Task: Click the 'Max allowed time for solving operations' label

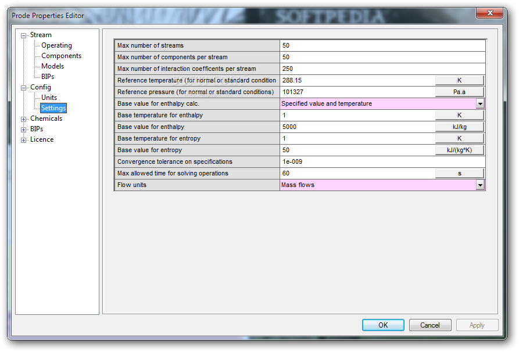Action: click(173, 173)
